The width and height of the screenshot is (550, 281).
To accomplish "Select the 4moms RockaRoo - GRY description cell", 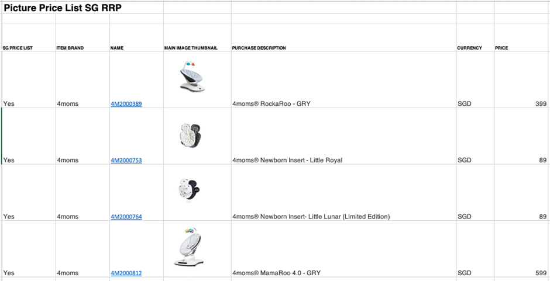I will (344, 80).
